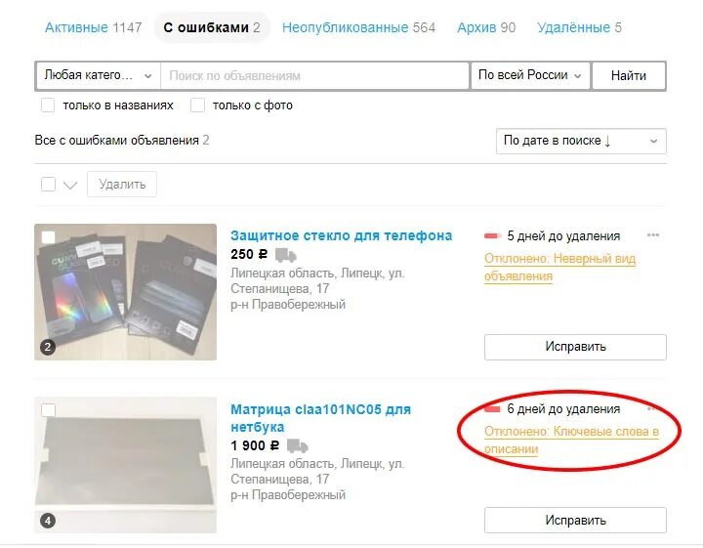Viewport: 703px width, 548px height.
Task: Open three-dot menu for Защитное стекло listing
Action: tap(653, 235)
